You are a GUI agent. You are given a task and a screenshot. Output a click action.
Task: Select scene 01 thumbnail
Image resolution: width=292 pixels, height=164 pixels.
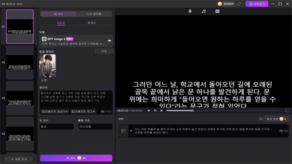coord(20,27)
